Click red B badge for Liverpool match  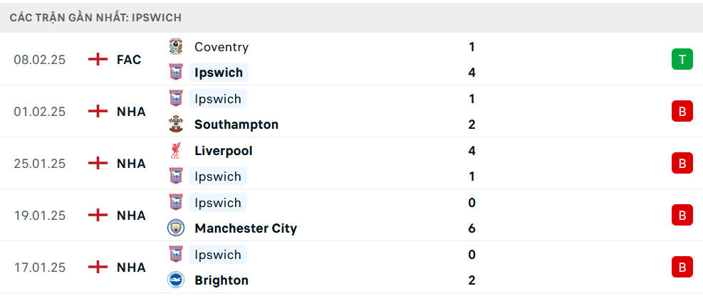[682, 164]
